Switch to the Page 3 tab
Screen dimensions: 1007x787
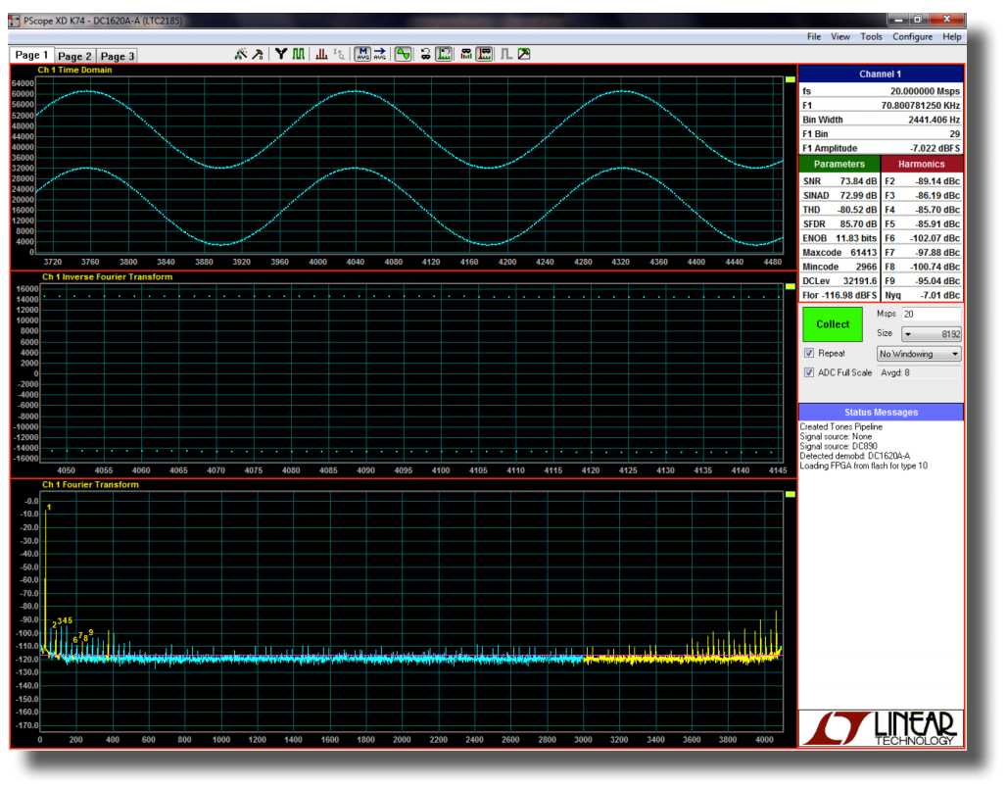click(118, 57)
